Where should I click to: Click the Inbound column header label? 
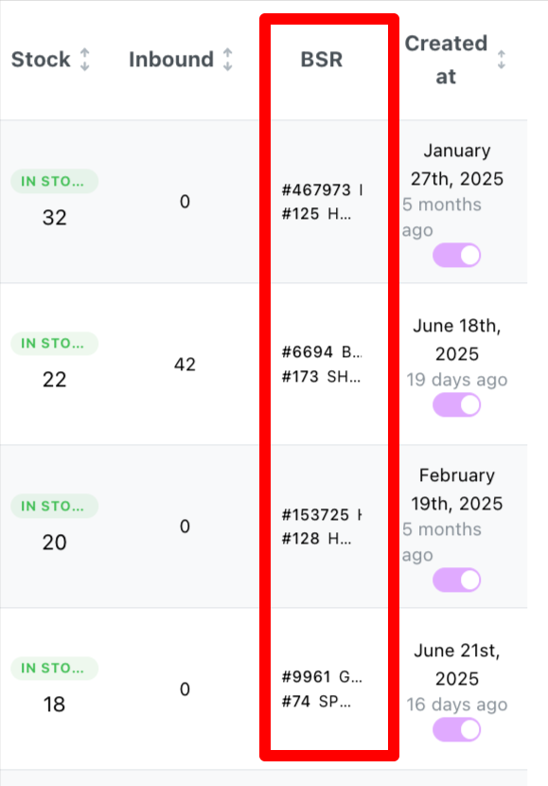(x=171, y=60)
